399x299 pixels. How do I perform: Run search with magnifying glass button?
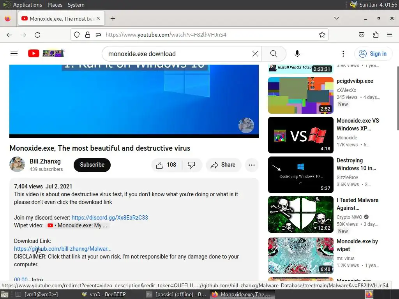tap(274, 54)
